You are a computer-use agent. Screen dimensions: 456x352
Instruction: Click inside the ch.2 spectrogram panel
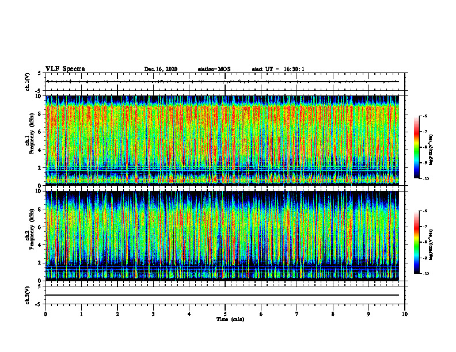click(x=222, y=236)
